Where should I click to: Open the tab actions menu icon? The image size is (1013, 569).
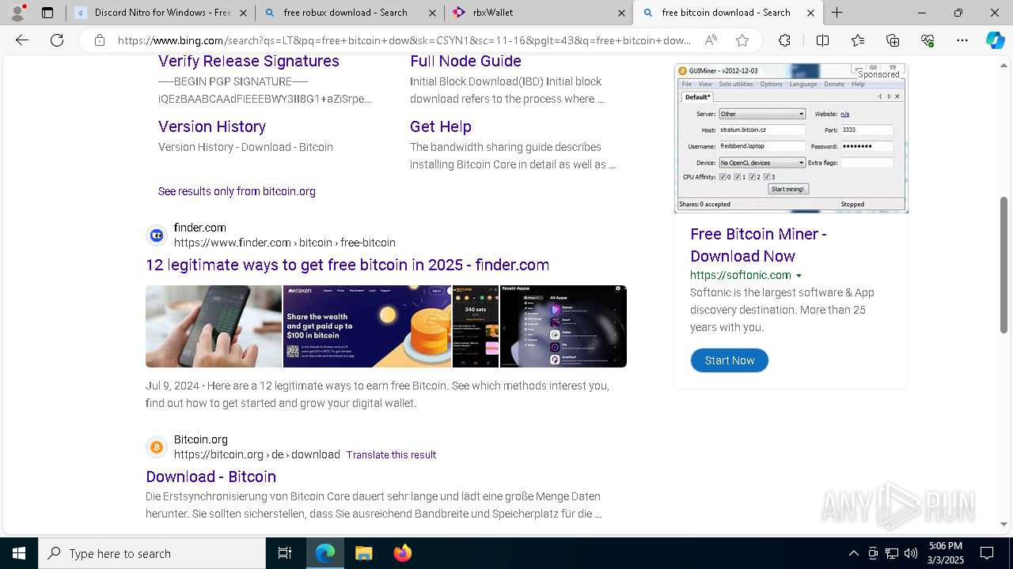coord(47,13)
